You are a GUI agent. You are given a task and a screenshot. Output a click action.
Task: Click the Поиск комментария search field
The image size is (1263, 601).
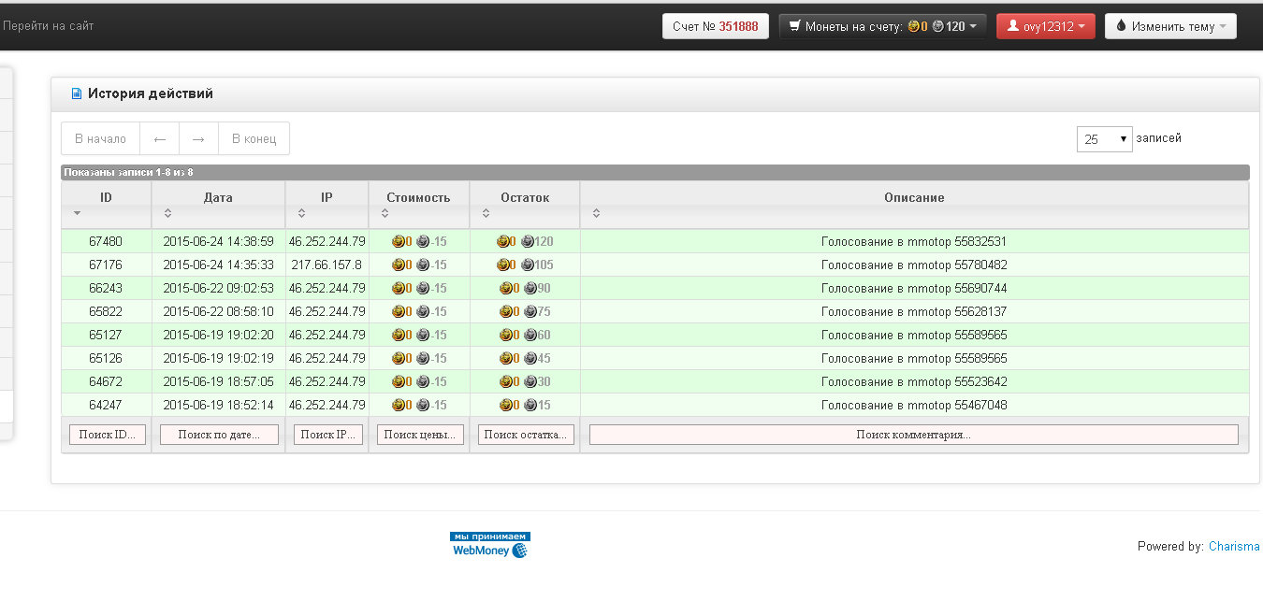(914, 435)
